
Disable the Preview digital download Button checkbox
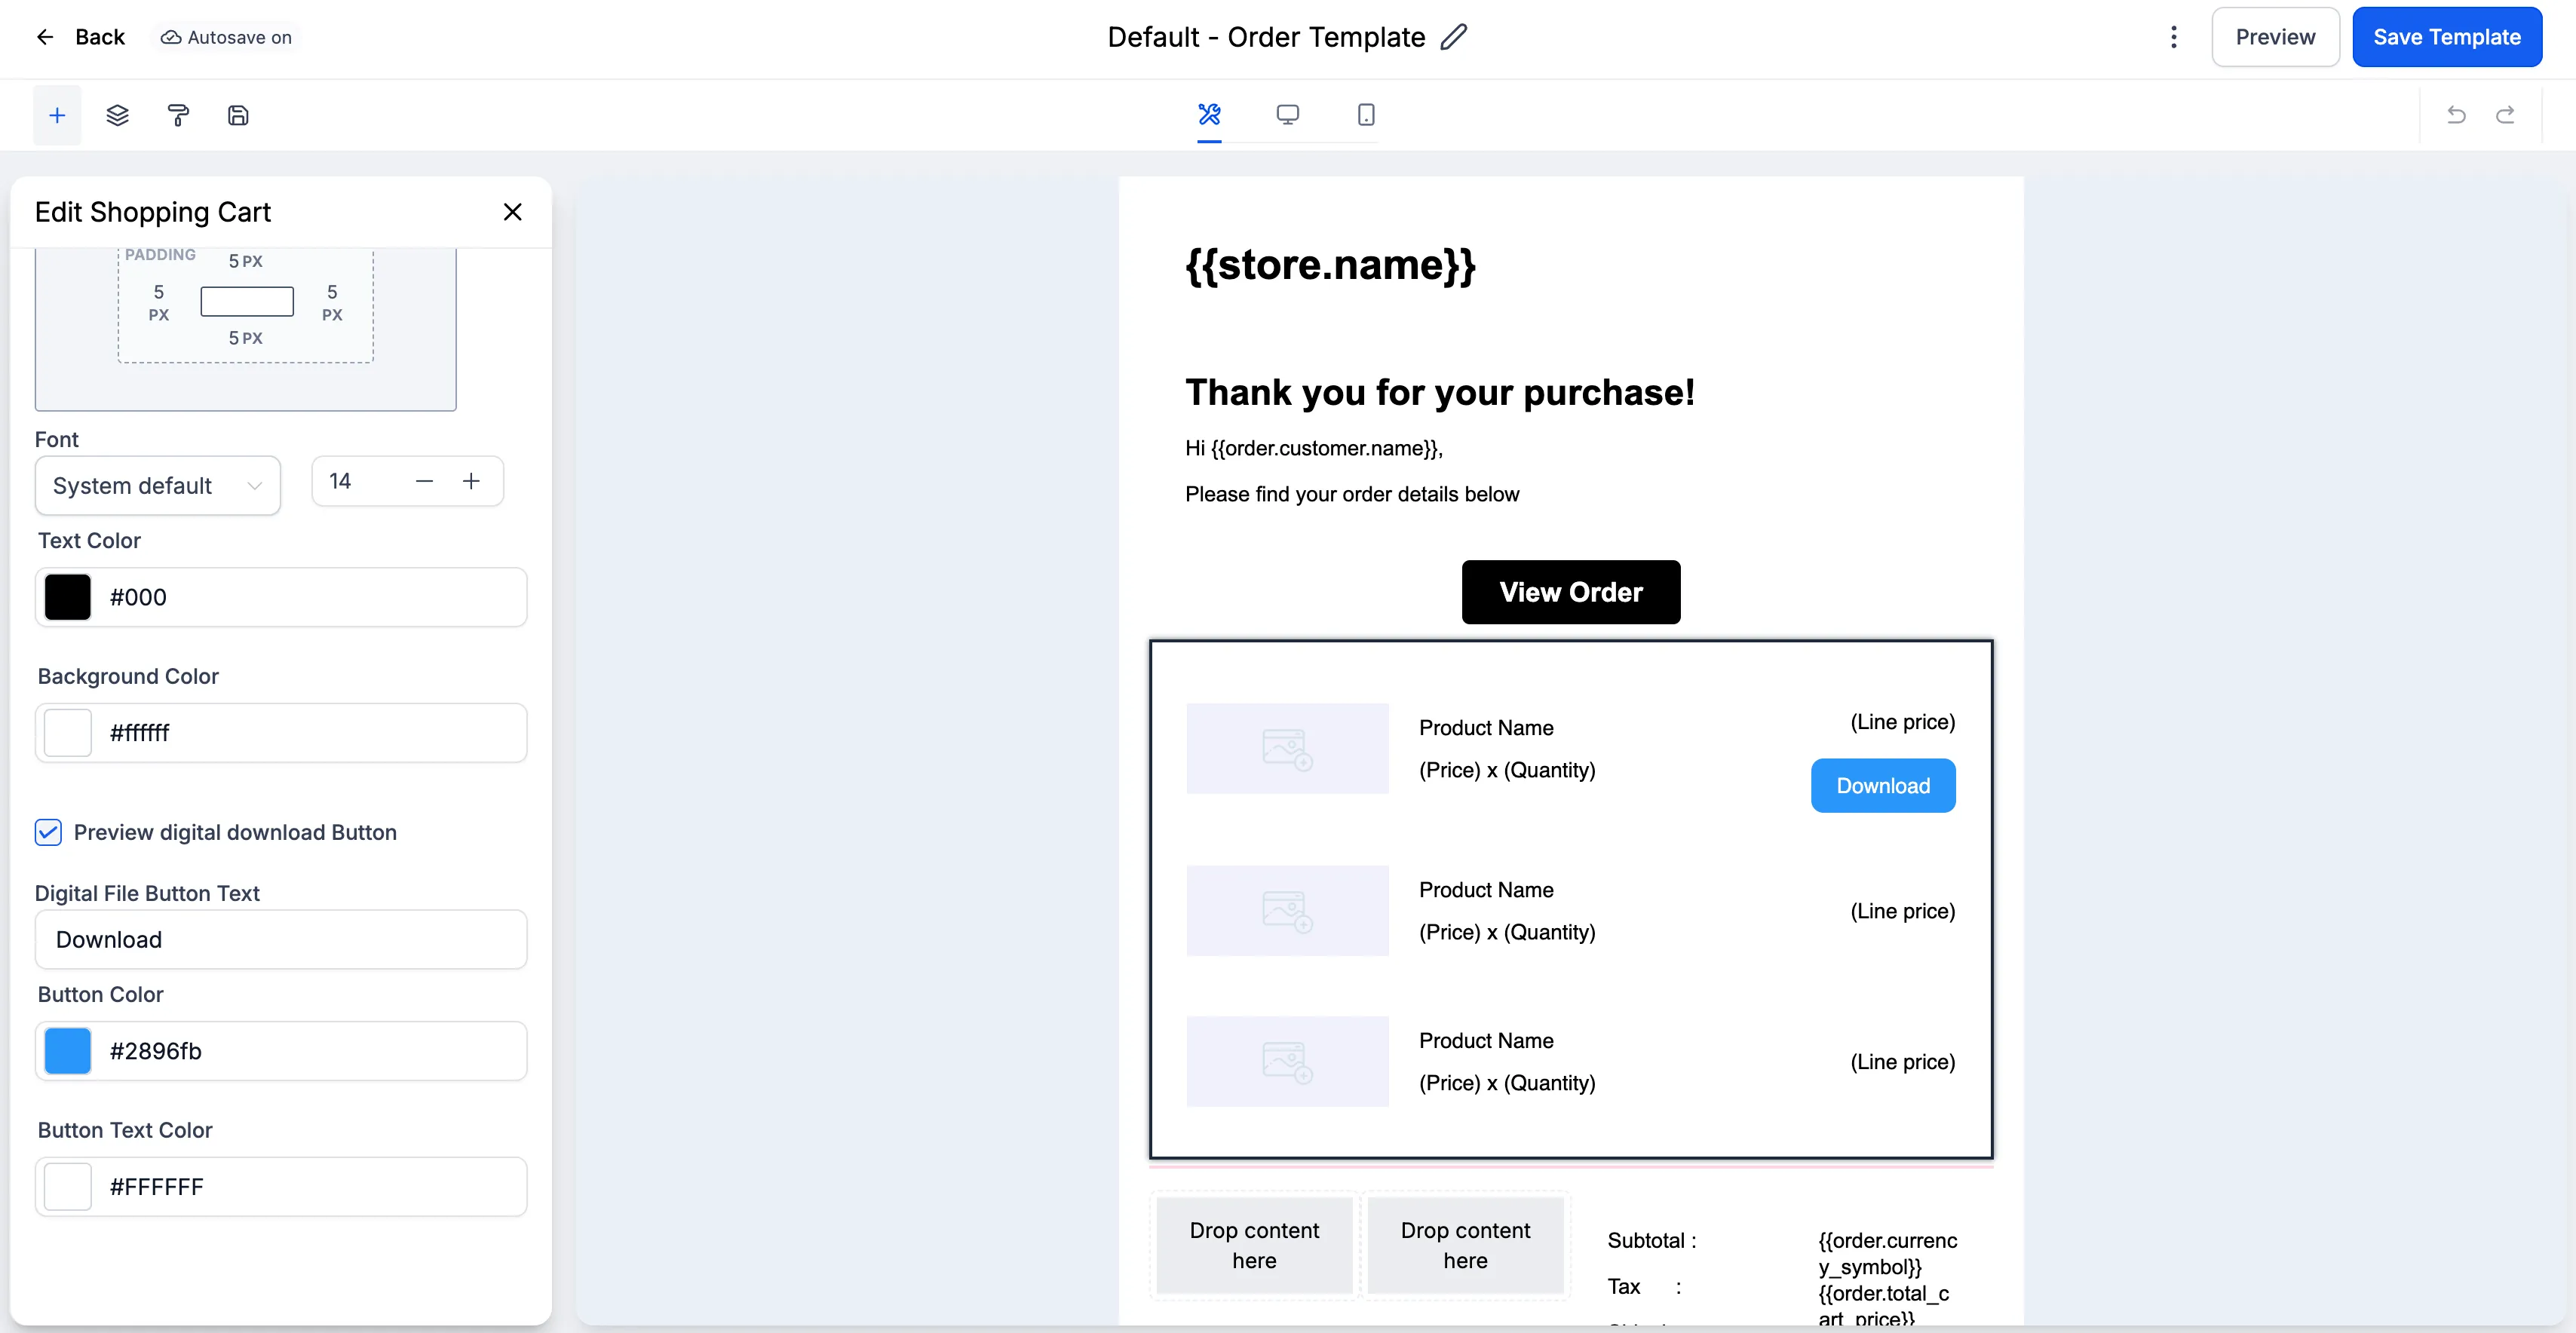pos(48,832)
